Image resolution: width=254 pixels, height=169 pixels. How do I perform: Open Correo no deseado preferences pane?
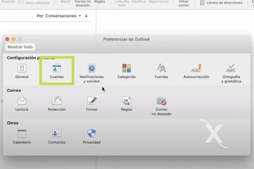[x=161, y=106]
